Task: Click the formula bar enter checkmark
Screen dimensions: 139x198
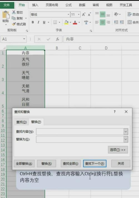Action: [x=48, y=39]
